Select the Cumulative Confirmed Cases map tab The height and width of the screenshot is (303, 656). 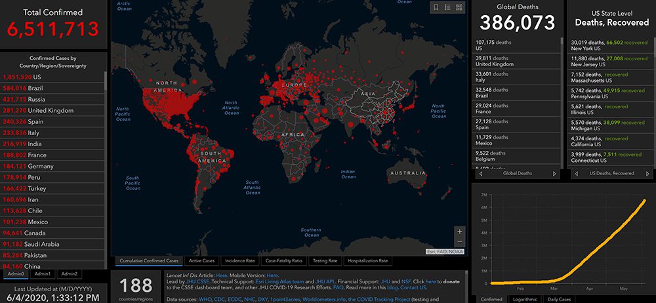coord(149,261)
